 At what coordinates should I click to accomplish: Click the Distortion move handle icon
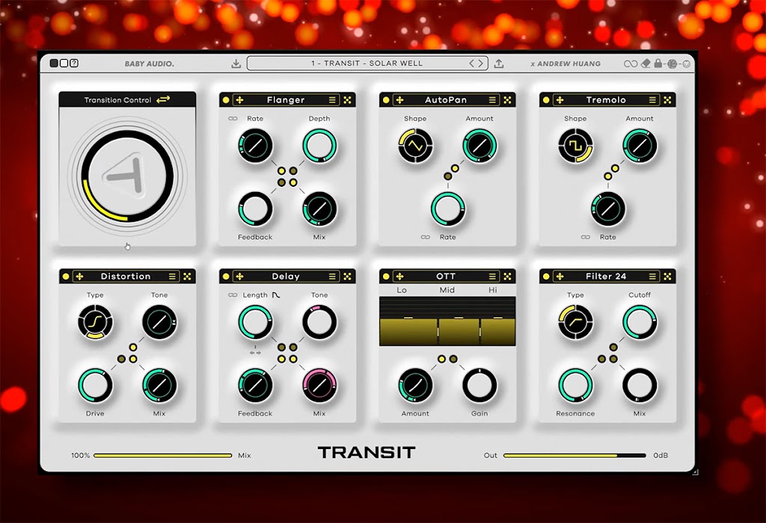[x=79, y=276]
